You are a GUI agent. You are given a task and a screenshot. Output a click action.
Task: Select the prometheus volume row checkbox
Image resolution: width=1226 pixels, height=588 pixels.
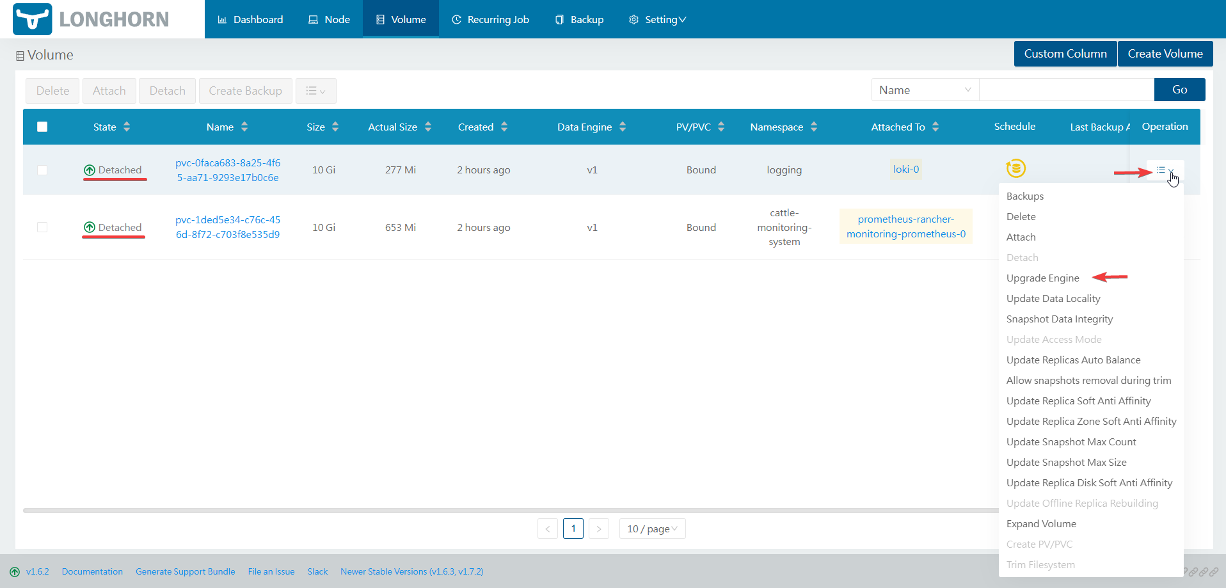click(x=42, y=227)
